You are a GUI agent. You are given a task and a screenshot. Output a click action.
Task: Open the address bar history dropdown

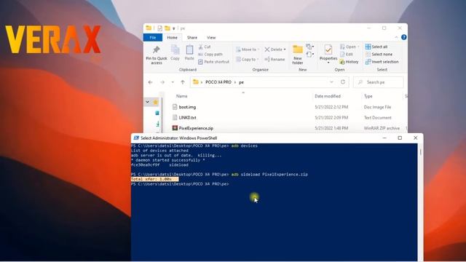332,82
